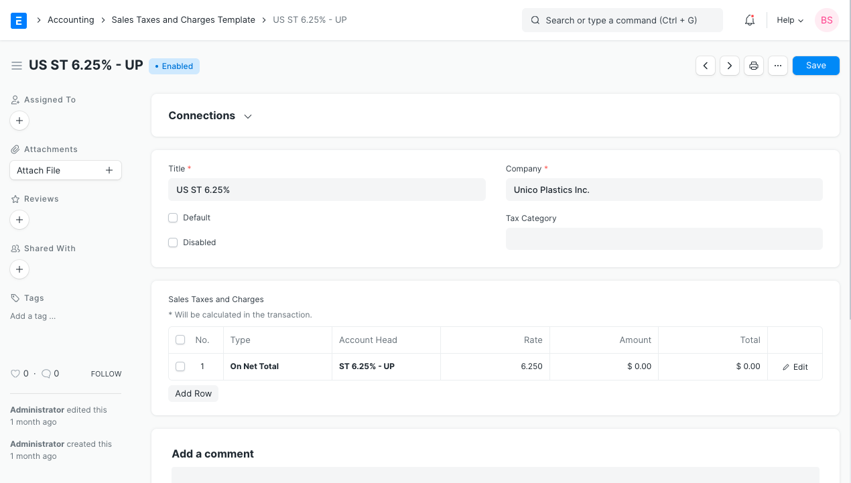Open the Help dropdown menu

(x=790, y=20)
